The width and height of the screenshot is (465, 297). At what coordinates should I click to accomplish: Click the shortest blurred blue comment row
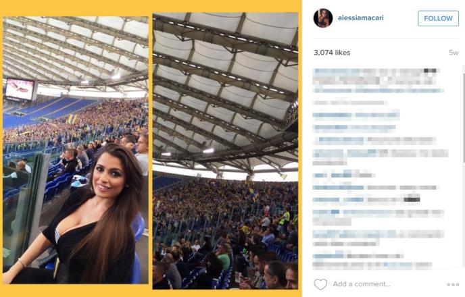coord(344,175)
